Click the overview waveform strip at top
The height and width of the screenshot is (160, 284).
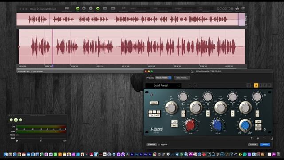(x=131, y=19)
